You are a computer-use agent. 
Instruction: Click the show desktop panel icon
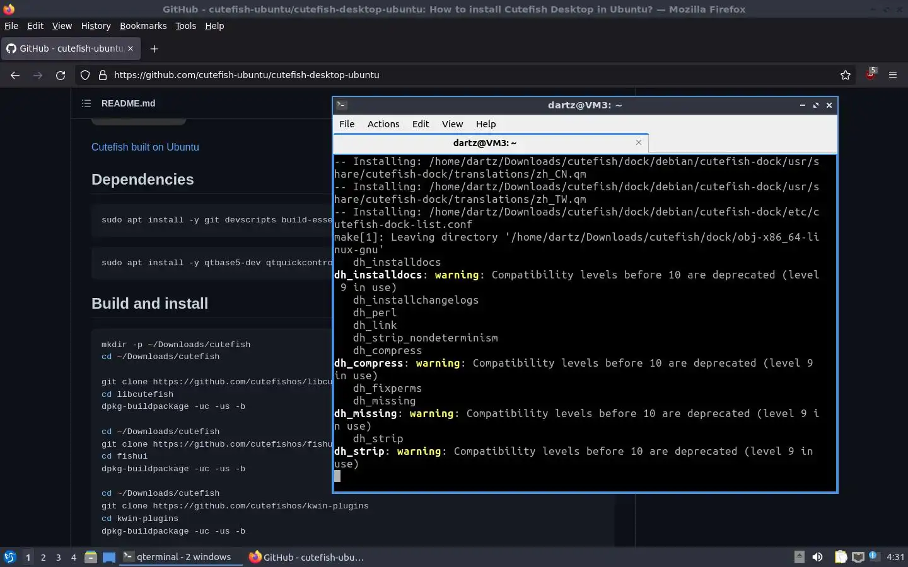[109, 557]
